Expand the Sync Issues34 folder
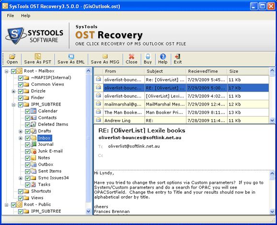Image resolution: width=277 pixels, height=225 pixels. pos(21,178)
